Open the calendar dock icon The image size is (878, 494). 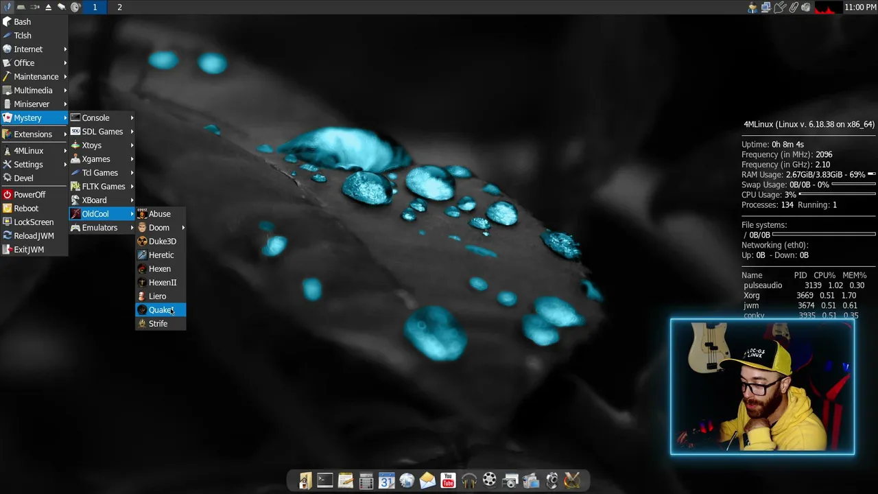pyautogui.click(x=387, y=481)
